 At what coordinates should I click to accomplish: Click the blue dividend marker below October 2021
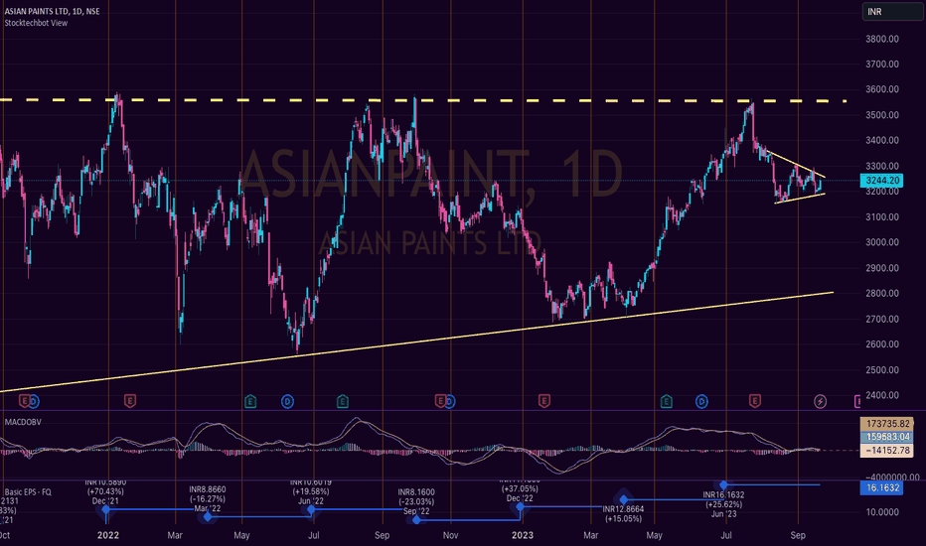coord(34,402)
